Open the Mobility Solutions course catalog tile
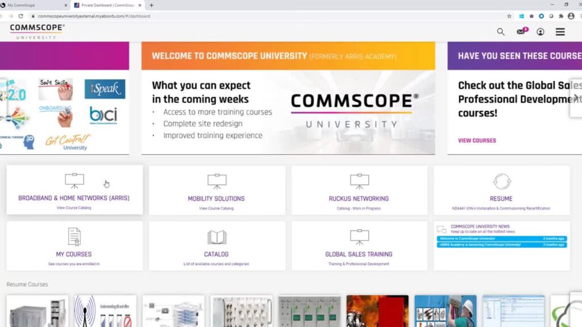 tap(217, 190)
